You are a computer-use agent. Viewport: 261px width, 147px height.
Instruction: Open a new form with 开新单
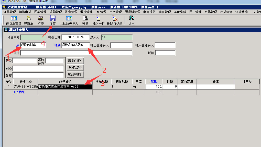(x=28, y=18)
